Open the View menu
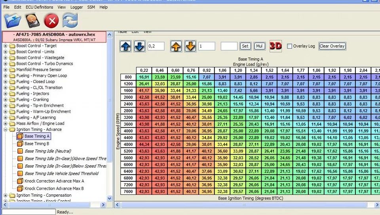 coord(62,7)
